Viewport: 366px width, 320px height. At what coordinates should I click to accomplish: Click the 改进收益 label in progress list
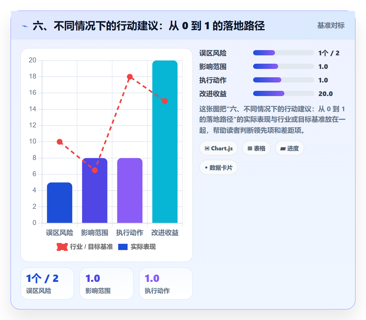coord(213,94)
